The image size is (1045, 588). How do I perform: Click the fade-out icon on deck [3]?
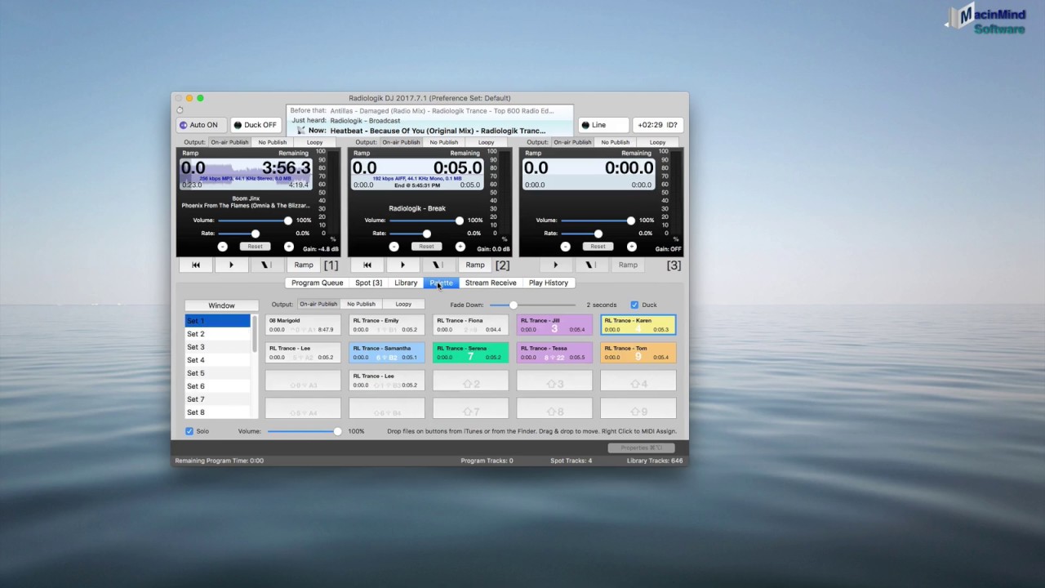(591, 265)
